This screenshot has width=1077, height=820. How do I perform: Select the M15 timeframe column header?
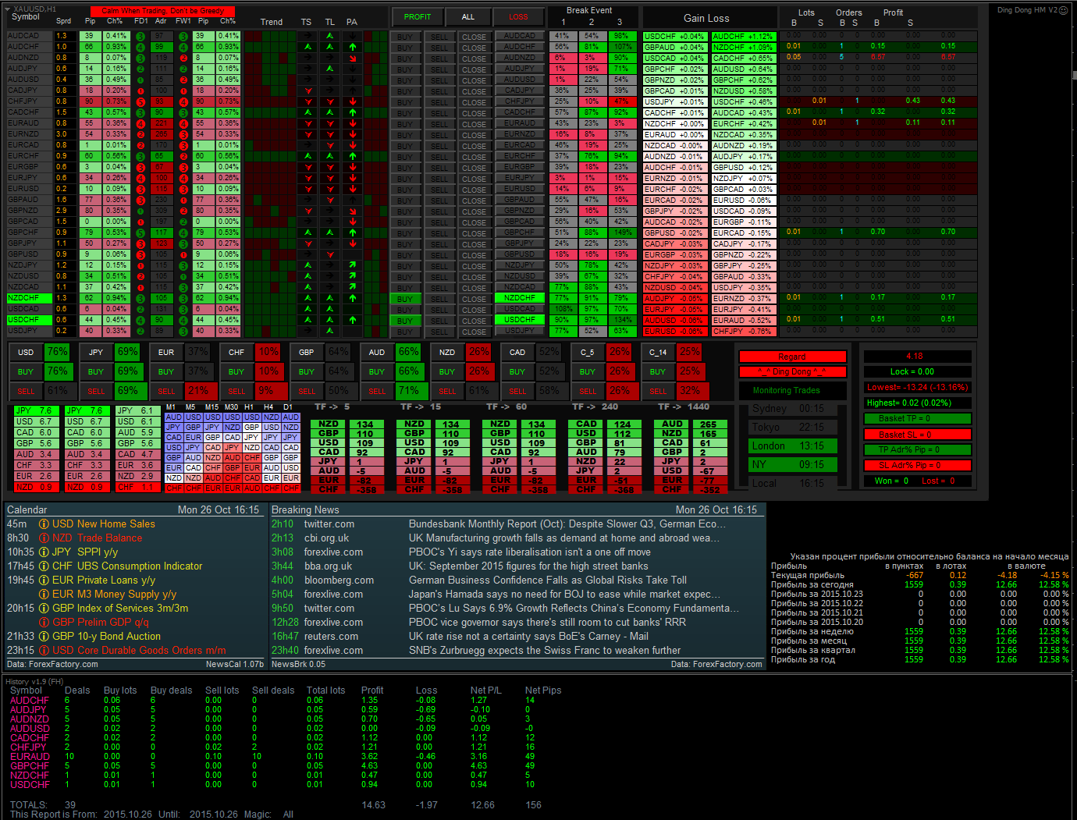coord(211,406)
